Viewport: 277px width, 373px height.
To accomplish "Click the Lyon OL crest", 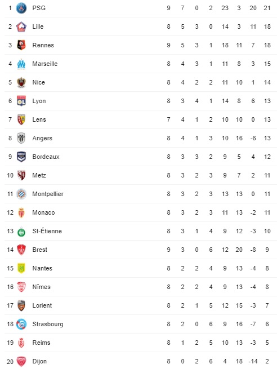I will pos(21,101).
